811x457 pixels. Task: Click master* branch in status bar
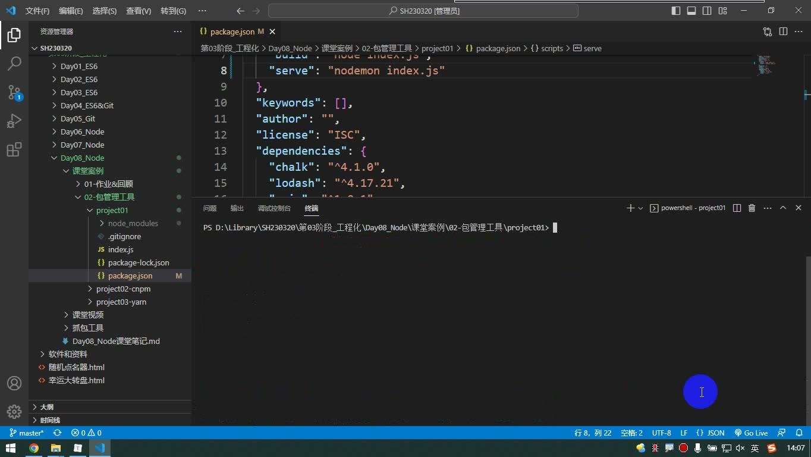coord(27,433)
